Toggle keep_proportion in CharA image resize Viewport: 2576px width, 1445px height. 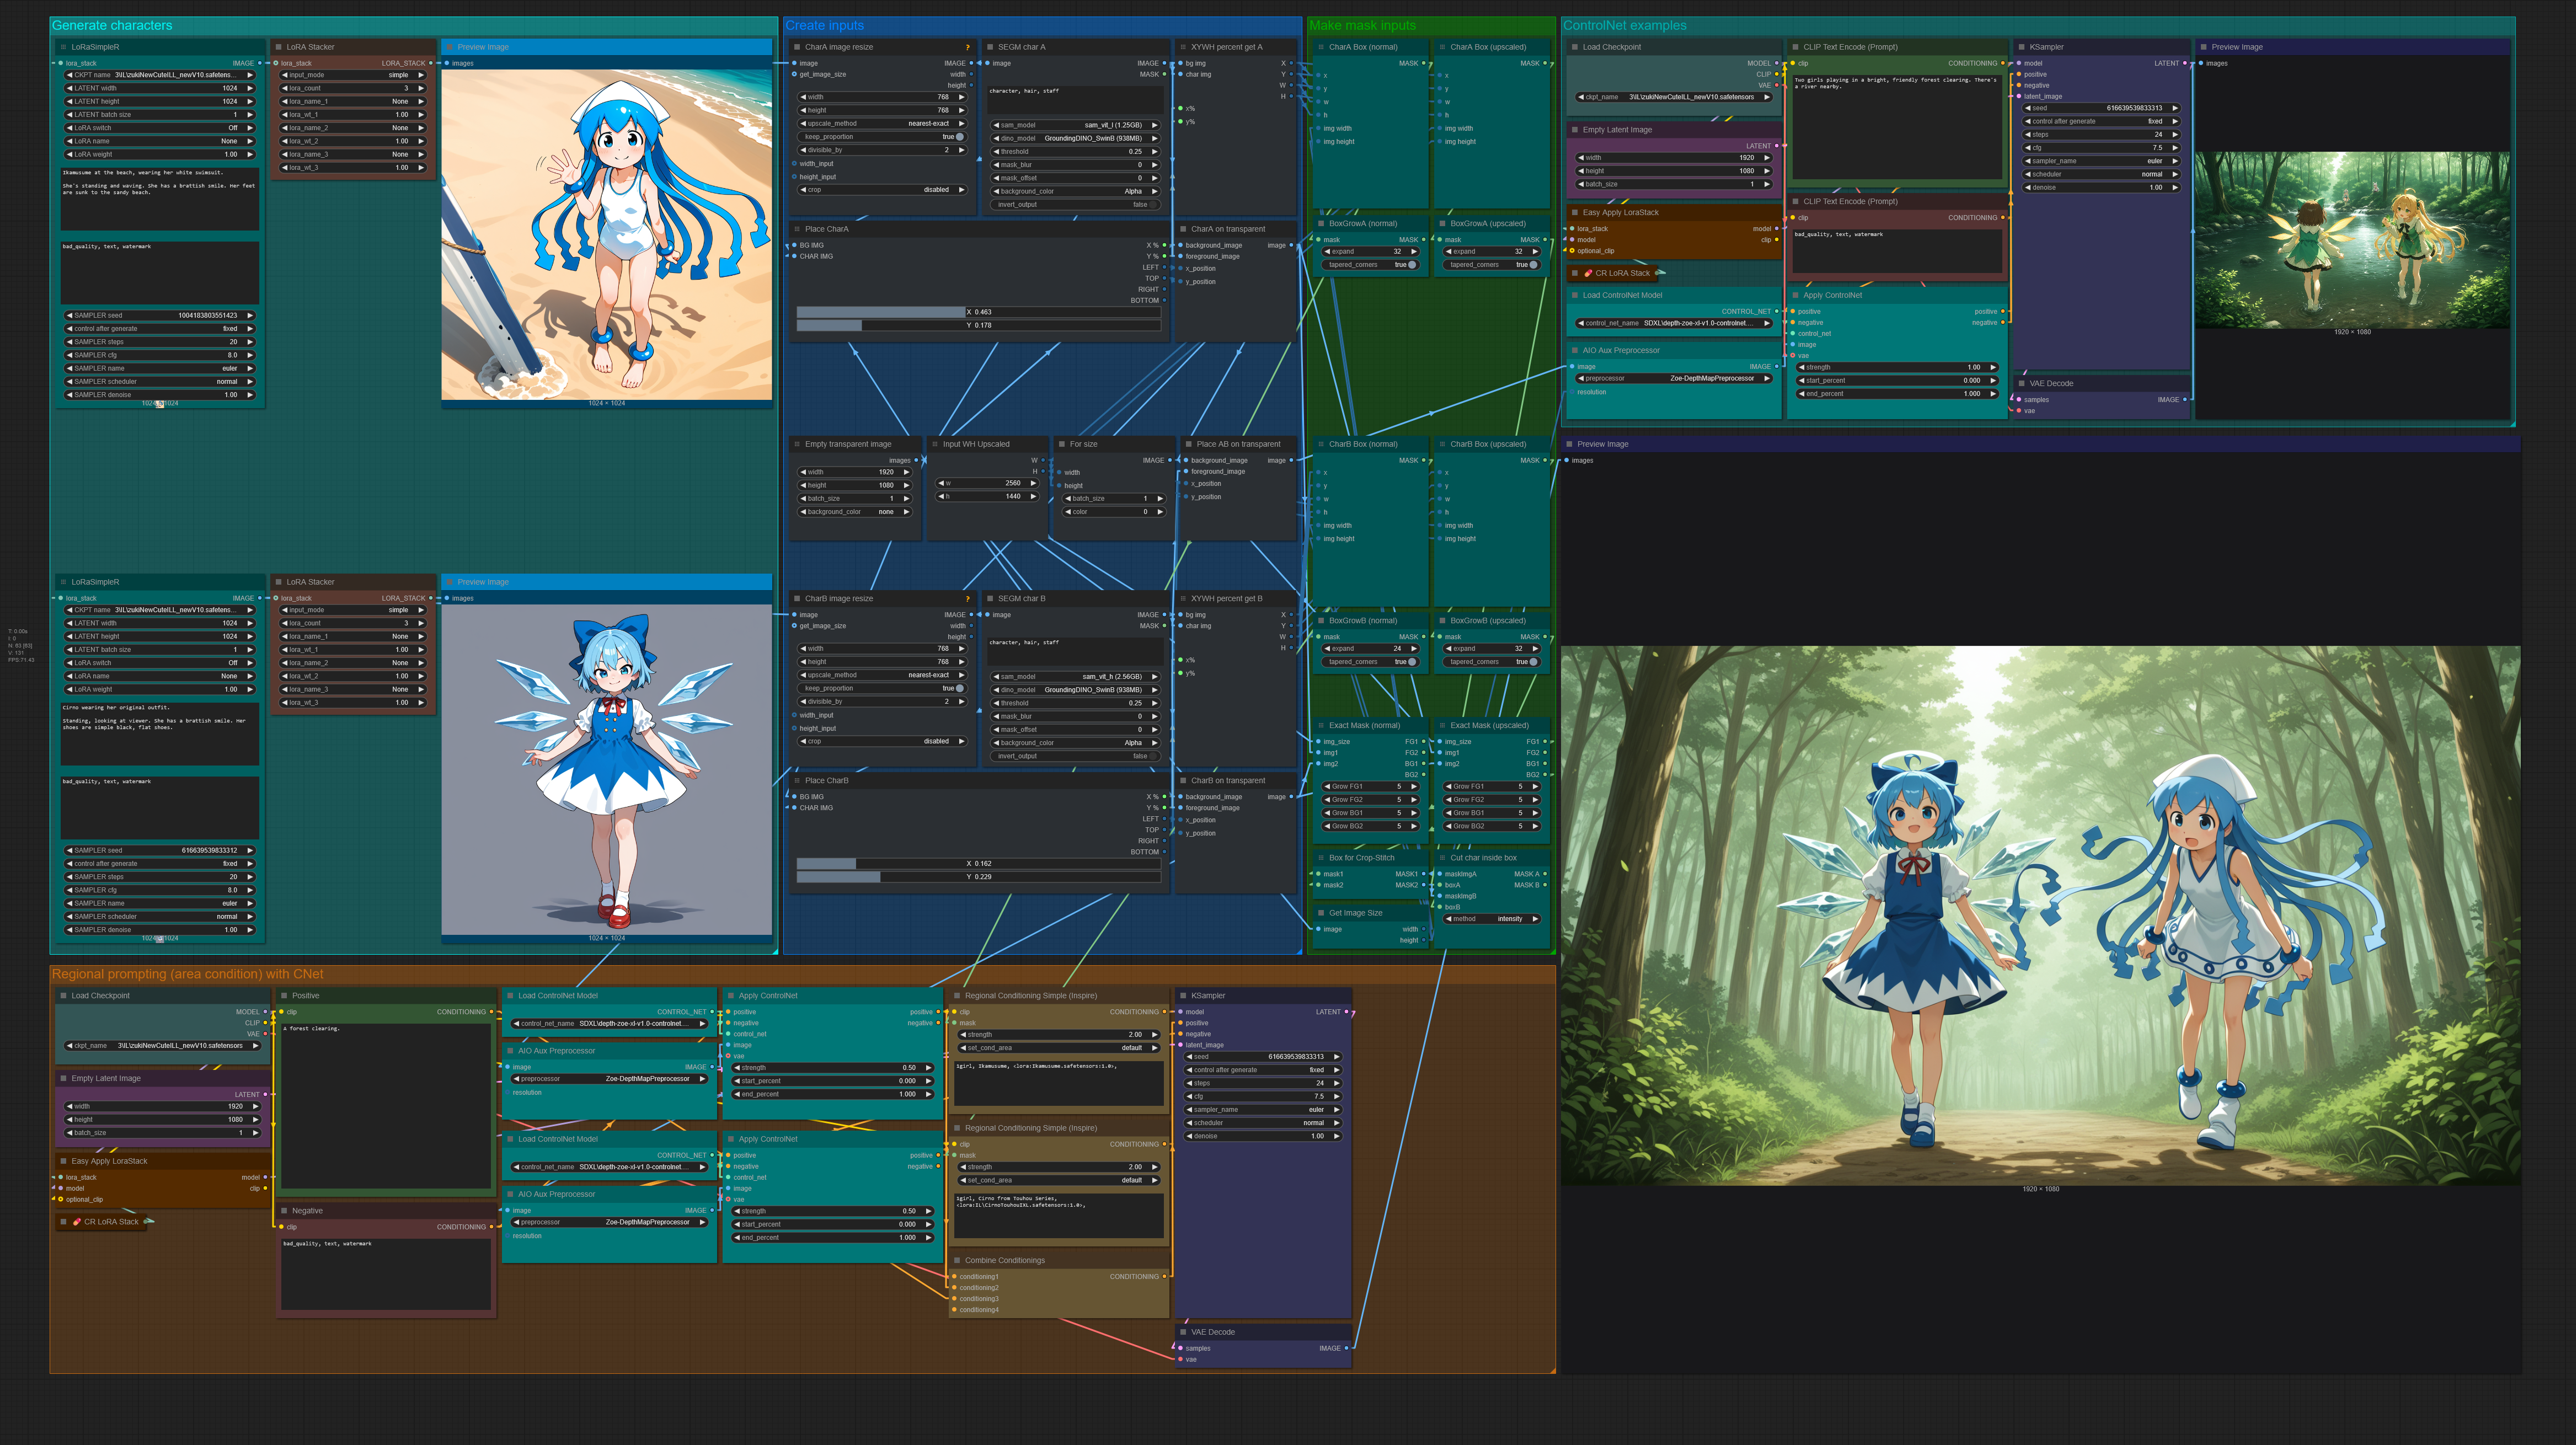click(960, 137)
